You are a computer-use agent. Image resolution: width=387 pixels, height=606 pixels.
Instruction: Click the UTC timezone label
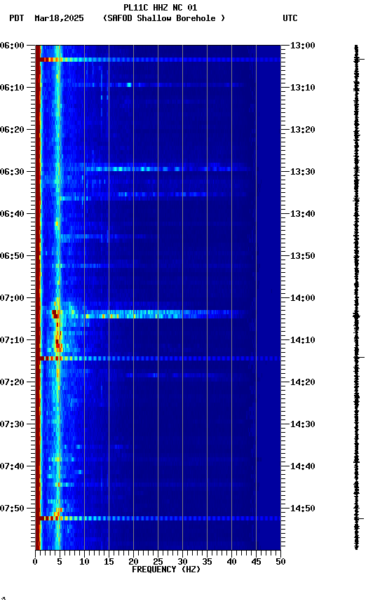[x=290, y=18]
